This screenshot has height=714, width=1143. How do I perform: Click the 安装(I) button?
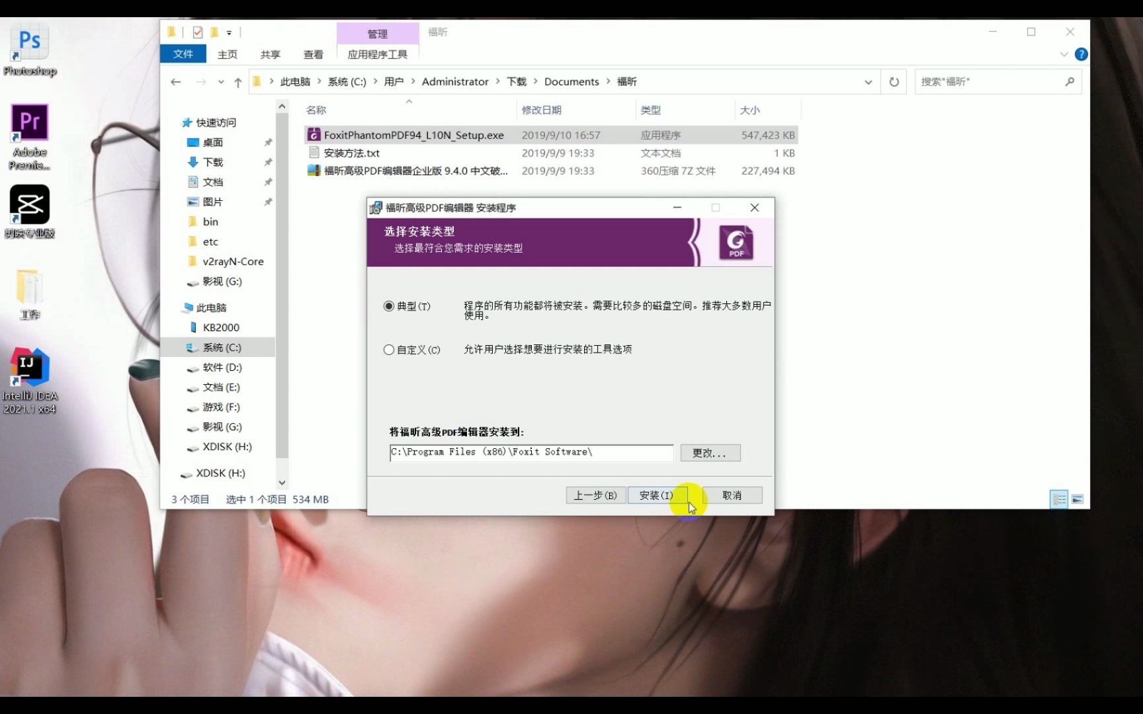pyautogui.click(x=657, y=495)
